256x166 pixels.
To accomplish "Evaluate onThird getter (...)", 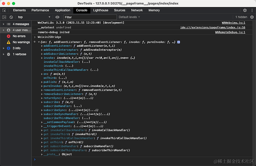I will [63, 78].
